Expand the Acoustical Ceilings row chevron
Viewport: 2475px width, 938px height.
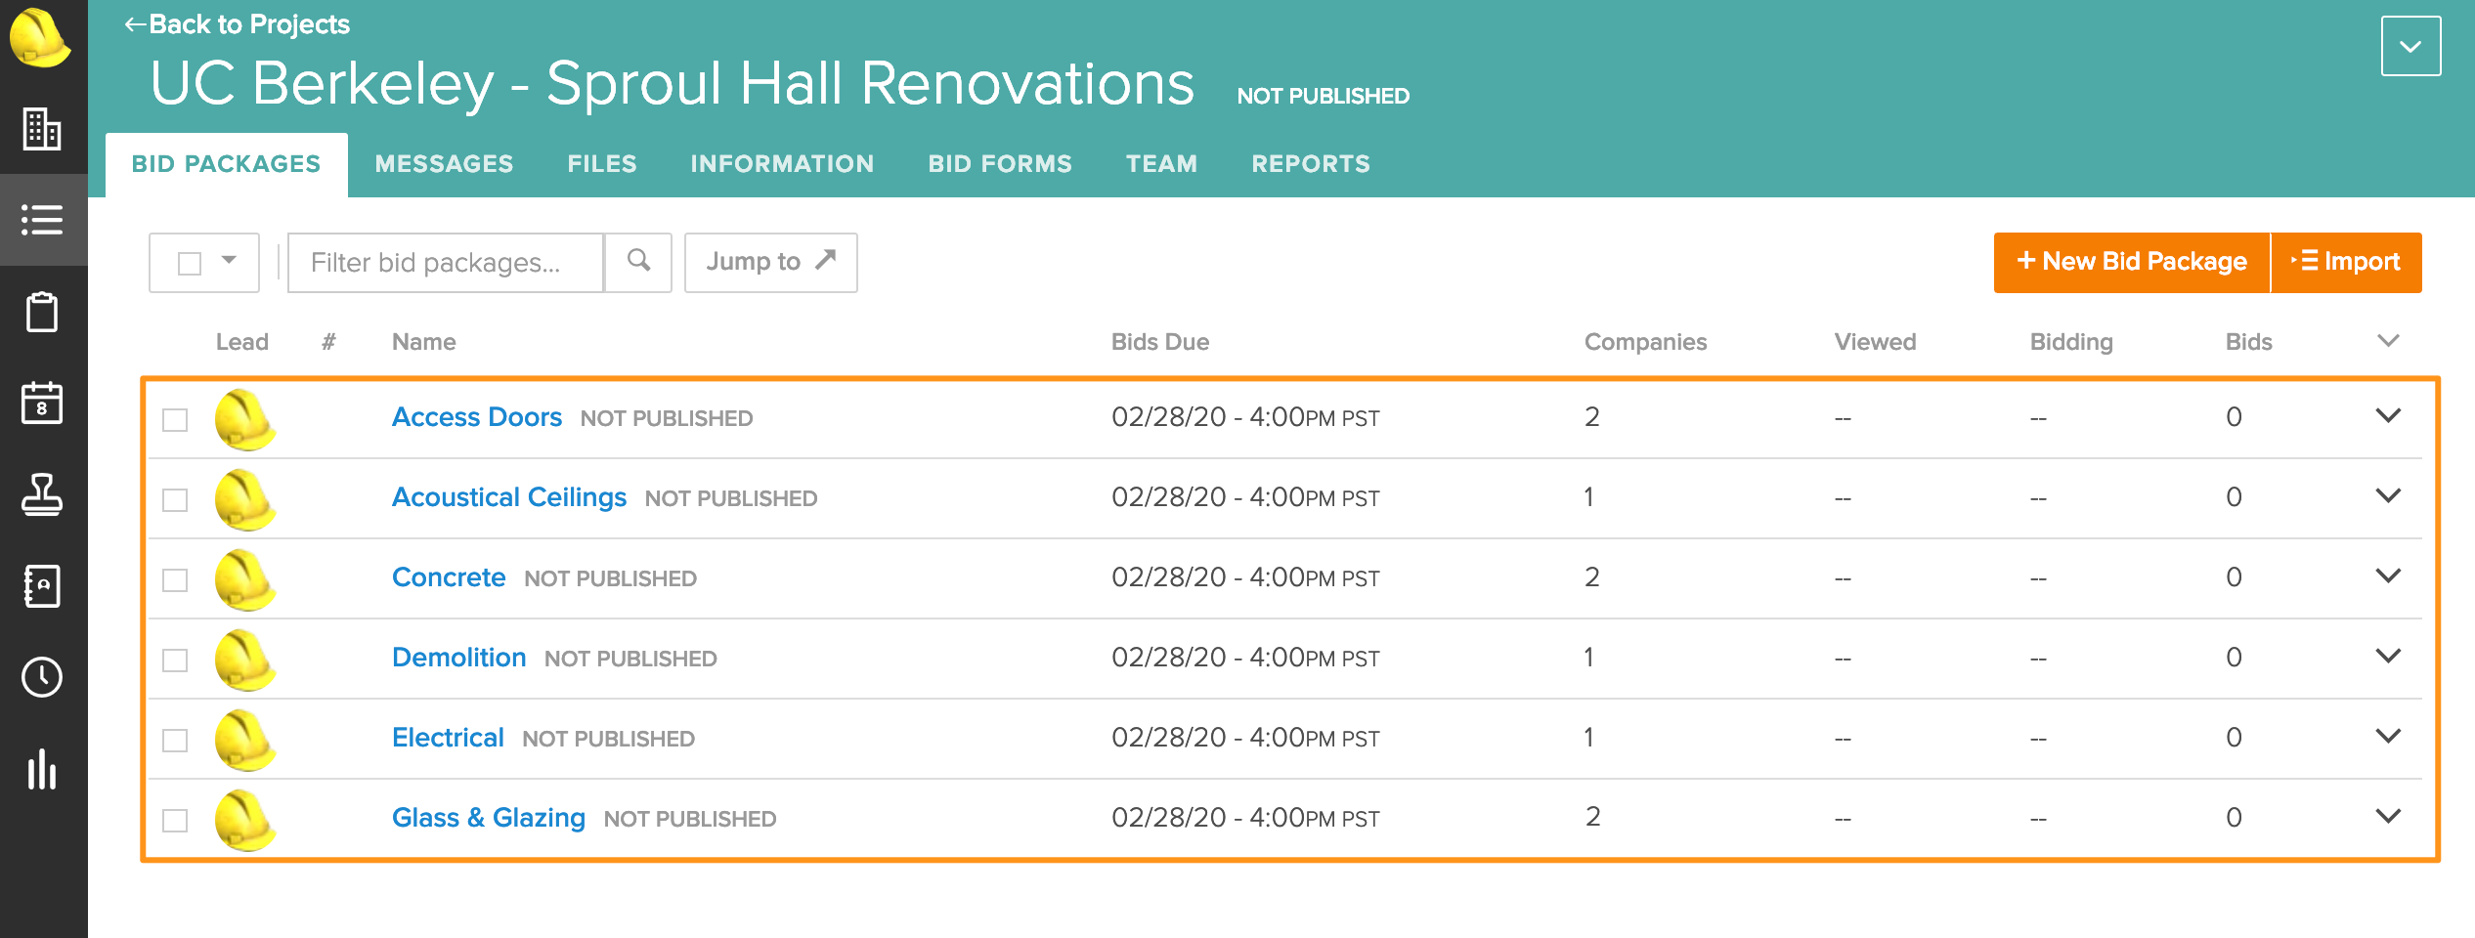(2388, 496)
